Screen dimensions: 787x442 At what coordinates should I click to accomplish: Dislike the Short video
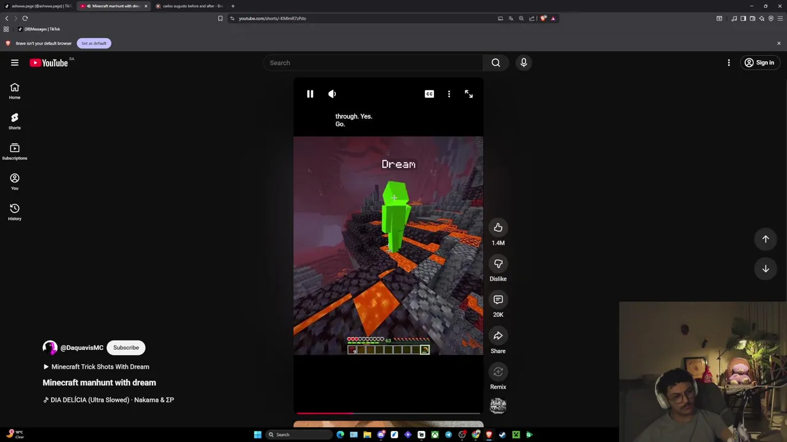[498, 264]
